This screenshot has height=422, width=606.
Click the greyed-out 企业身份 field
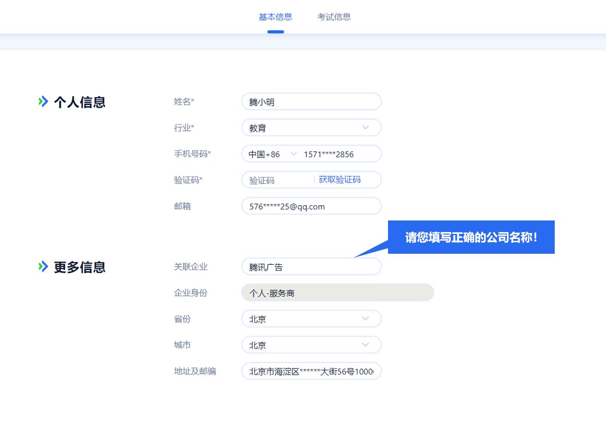(337, 293)
